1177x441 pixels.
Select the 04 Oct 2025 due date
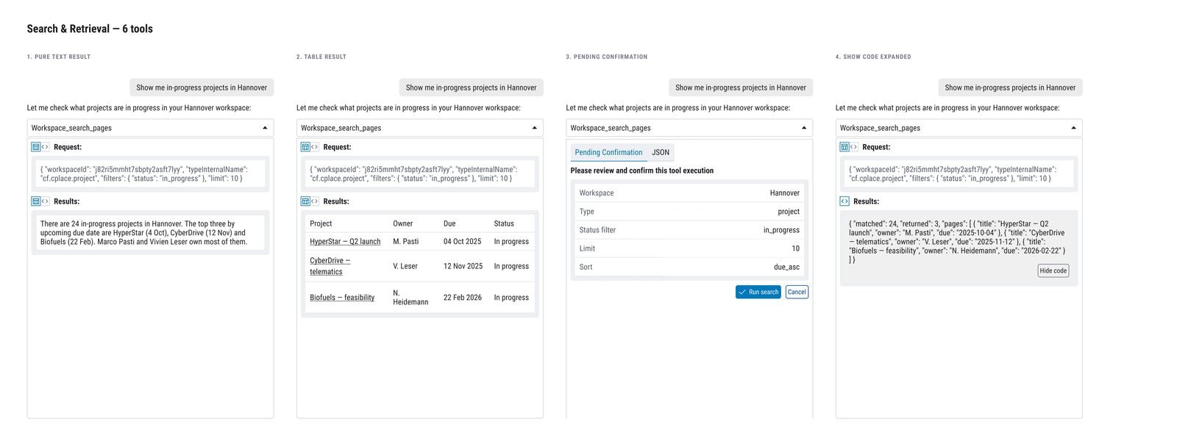[463, 242]
